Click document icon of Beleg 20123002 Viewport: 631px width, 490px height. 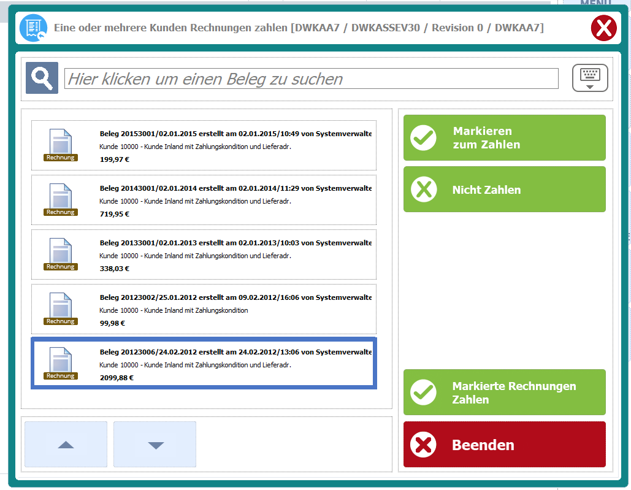click(60, 307)
